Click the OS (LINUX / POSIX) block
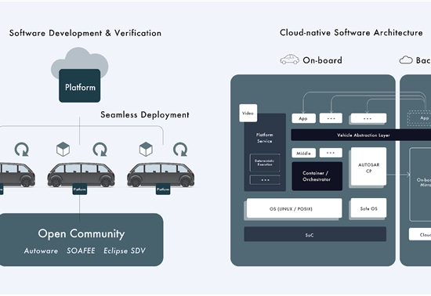 (295, 208)
